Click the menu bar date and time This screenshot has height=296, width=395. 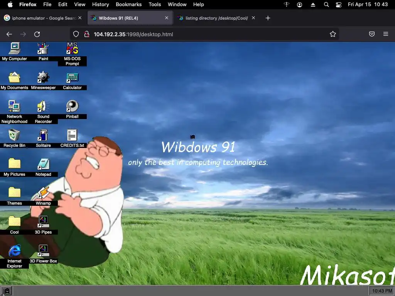(368, 5)
